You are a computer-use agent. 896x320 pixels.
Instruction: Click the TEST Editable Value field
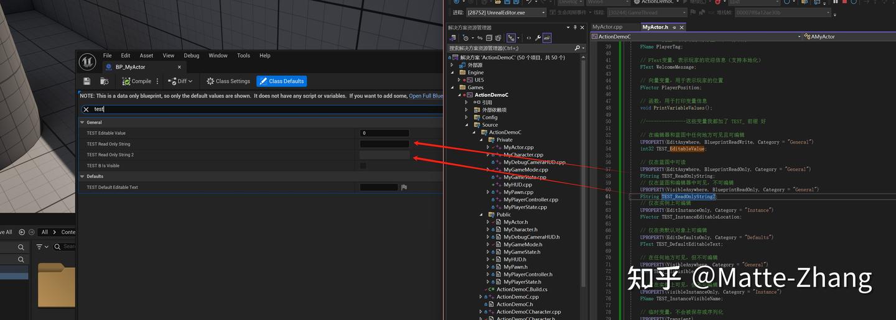click(384, 133)
